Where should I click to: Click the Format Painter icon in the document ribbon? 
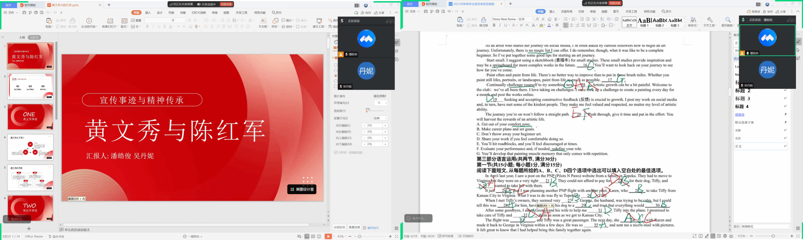483,20
